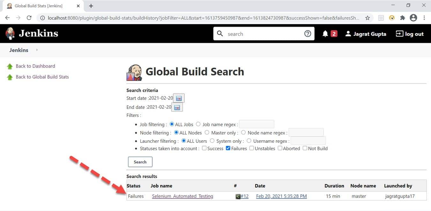Click browser forward arrow
This screenshot has height=211, width=431.
click(x=18, y=18)
